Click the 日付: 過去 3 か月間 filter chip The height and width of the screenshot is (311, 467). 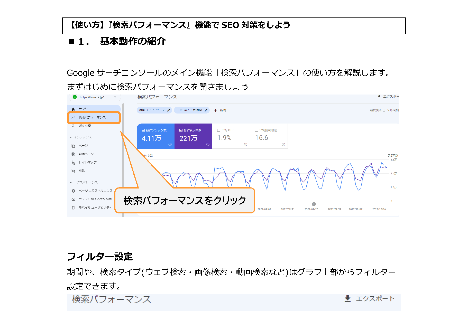pyautogui.click(x=192, y=110)
